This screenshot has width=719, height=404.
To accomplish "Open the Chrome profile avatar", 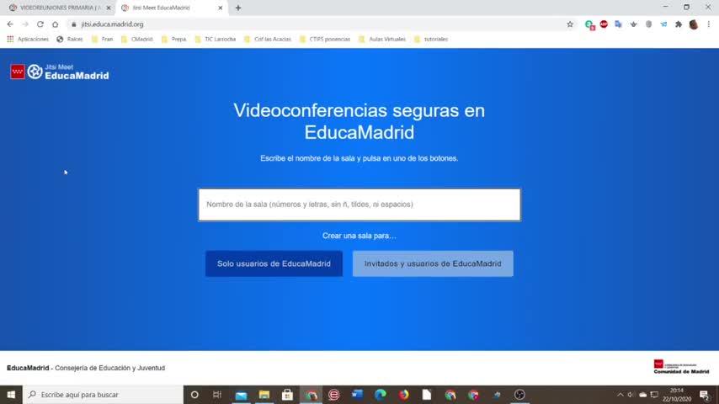I will coord(694,24).
